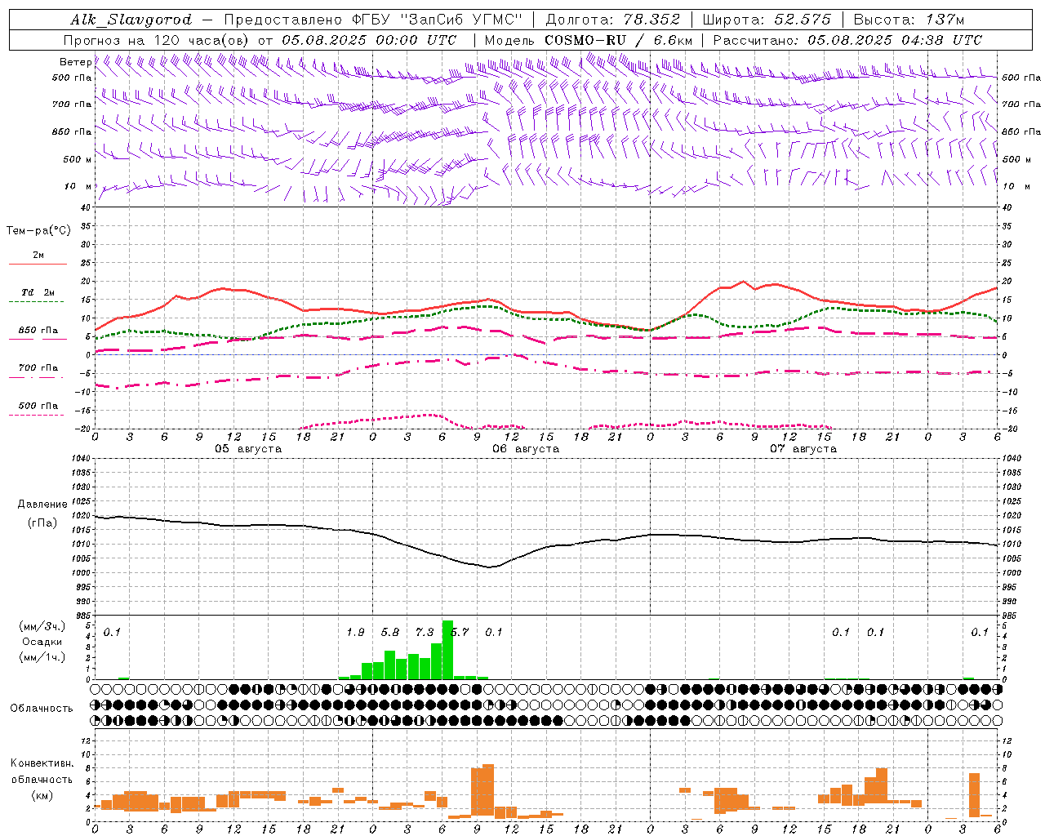Click the 06 августа date label
The width and height of the screenshot is (1045, 836).
tap(526, 449)
